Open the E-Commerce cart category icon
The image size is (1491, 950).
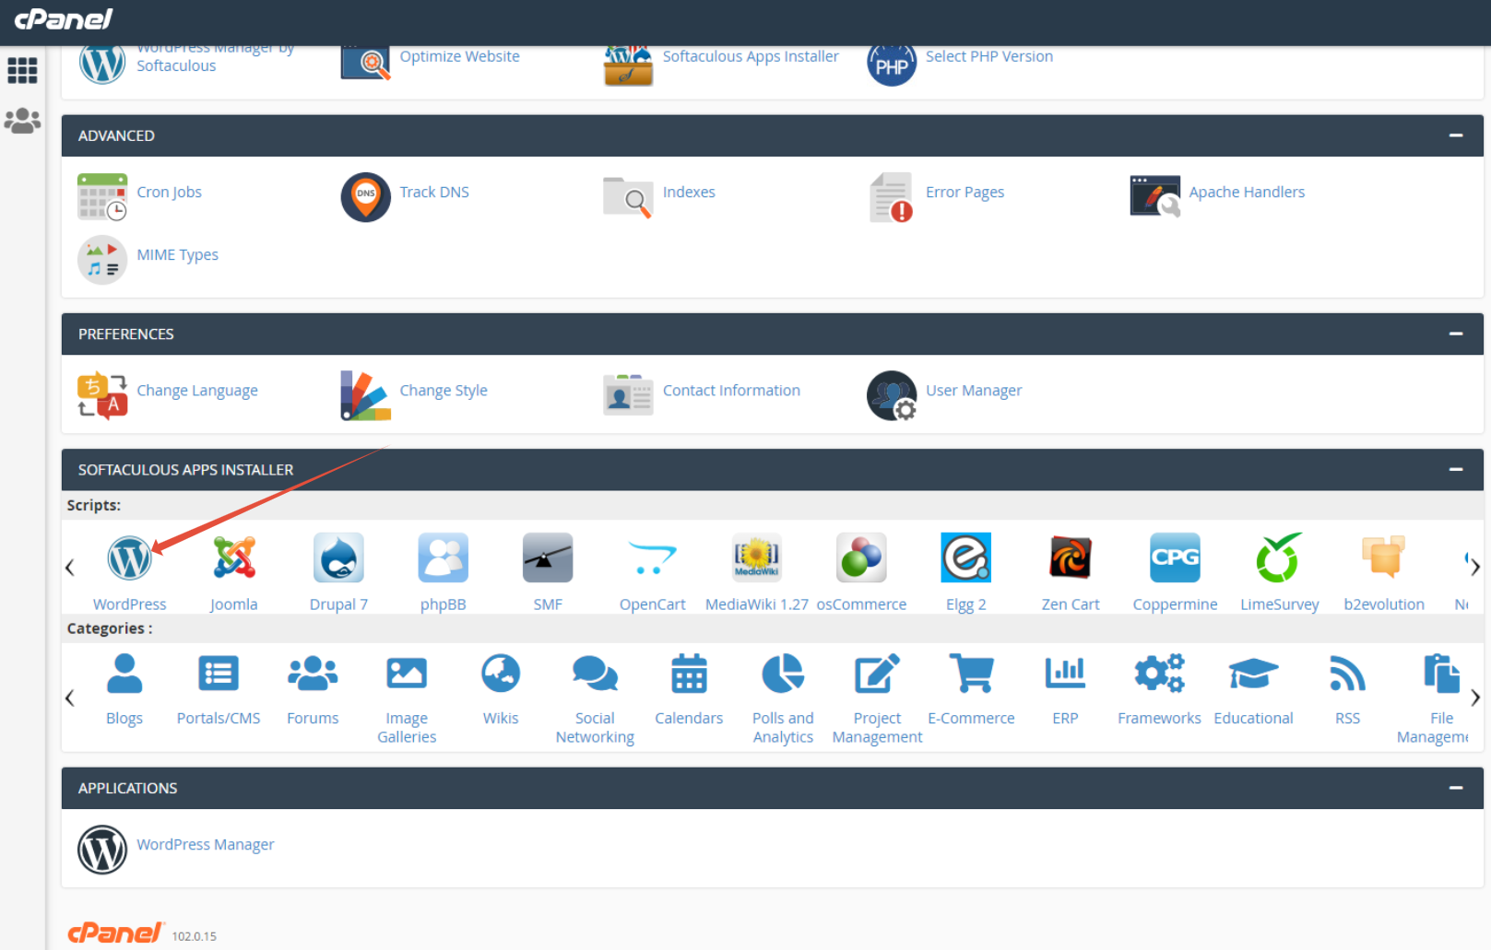coord(972,674)
